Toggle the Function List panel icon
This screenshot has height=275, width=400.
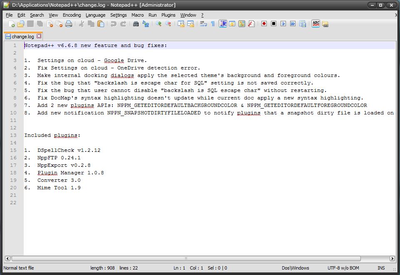[x=251, y=24]
